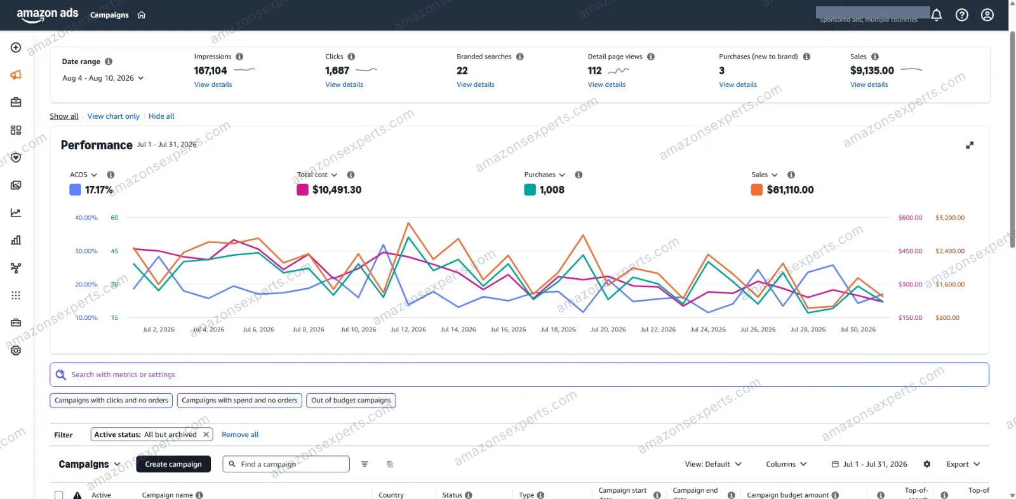
Task: Select Hide all option
Action: coord(161,116)
